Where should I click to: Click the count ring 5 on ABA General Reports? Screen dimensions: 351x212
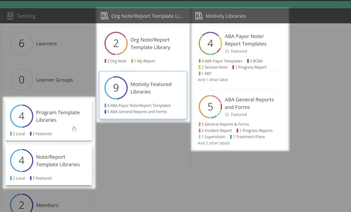click(210, 107)
